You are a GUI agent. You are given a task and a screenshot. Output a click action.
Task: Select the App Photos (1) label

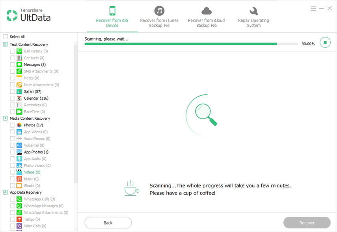pos(36,152)
